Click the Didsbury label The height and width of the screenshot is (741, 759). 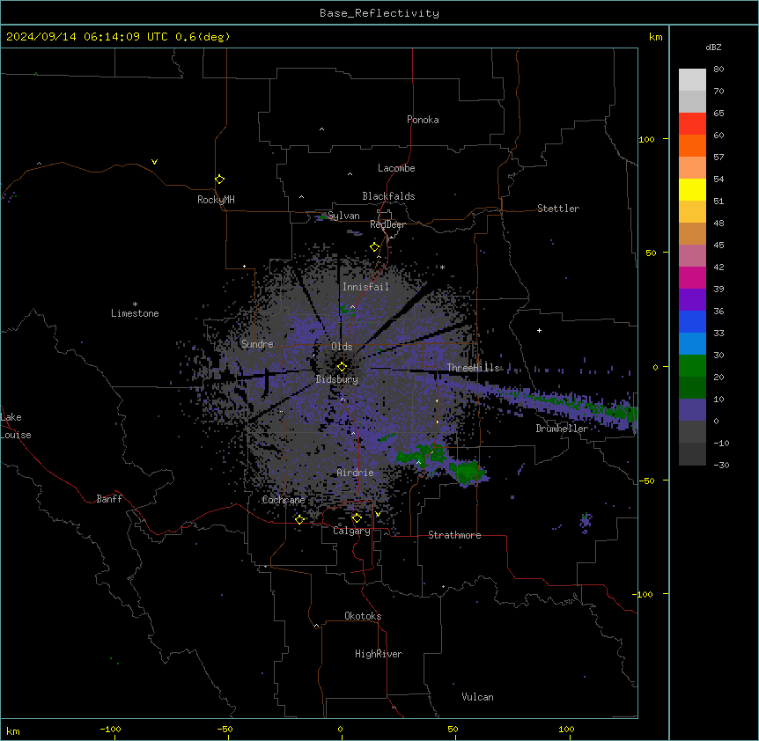click(x=337, y=379)
